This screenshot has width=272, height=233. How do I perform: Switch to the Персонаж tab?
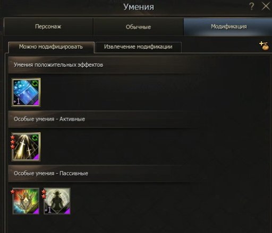[48, 26]
